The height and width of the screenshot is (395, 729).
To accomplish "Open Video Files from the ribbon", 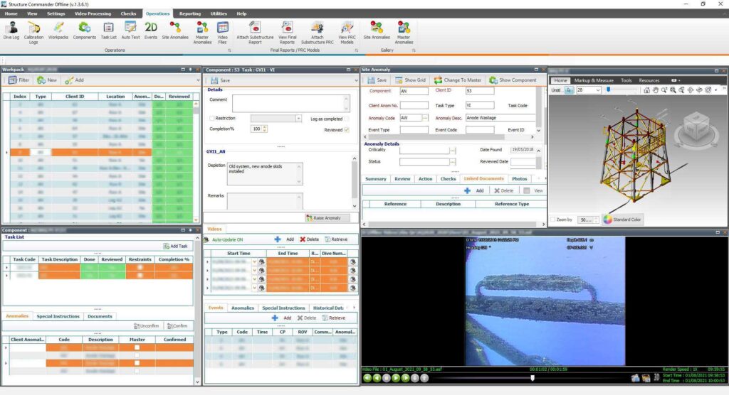I will (222, 30).
